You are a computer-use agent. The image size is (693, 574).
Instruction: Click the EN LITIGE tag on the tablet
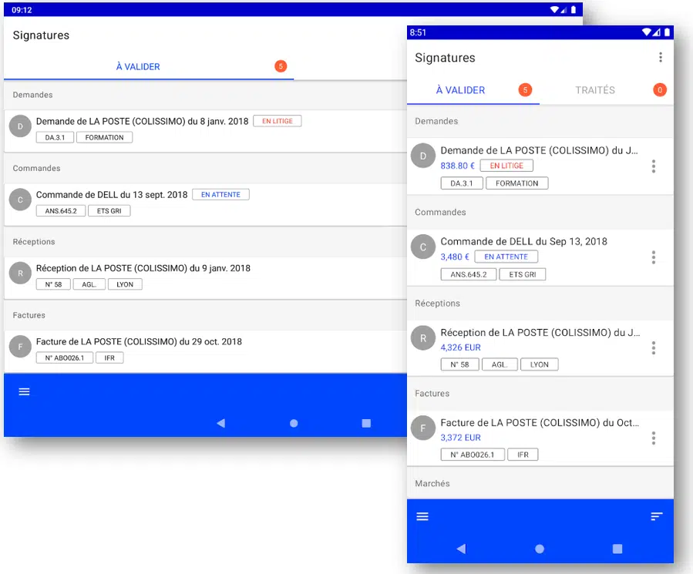pyautogui.click(x=277, y=121)
